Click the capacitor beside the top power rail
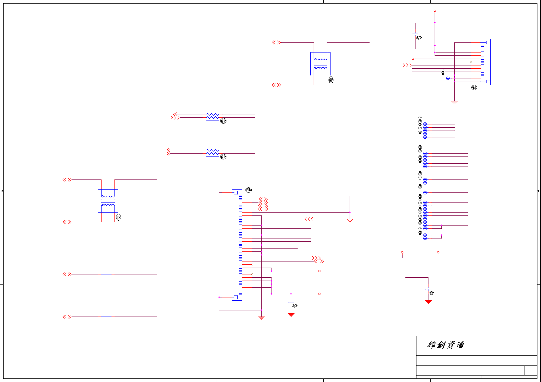541x382 pixels. (415, 34)
